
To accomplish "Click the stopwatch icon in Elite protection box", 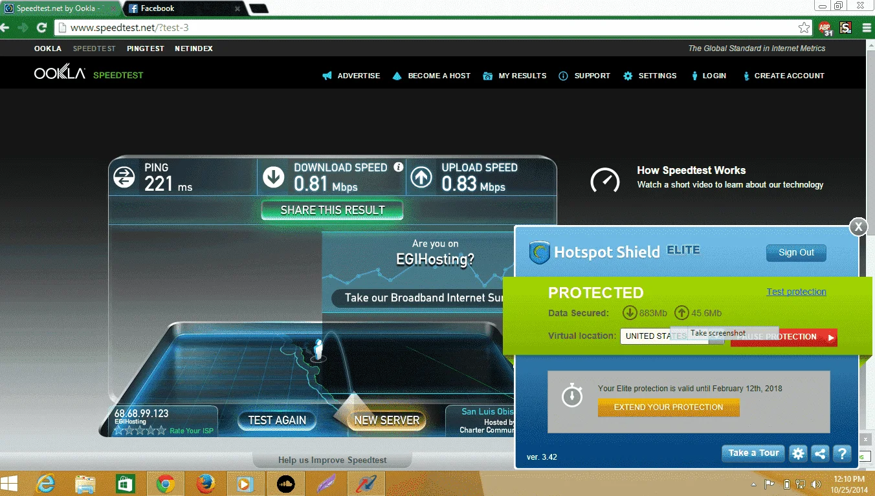I will [x=572, y=395].
